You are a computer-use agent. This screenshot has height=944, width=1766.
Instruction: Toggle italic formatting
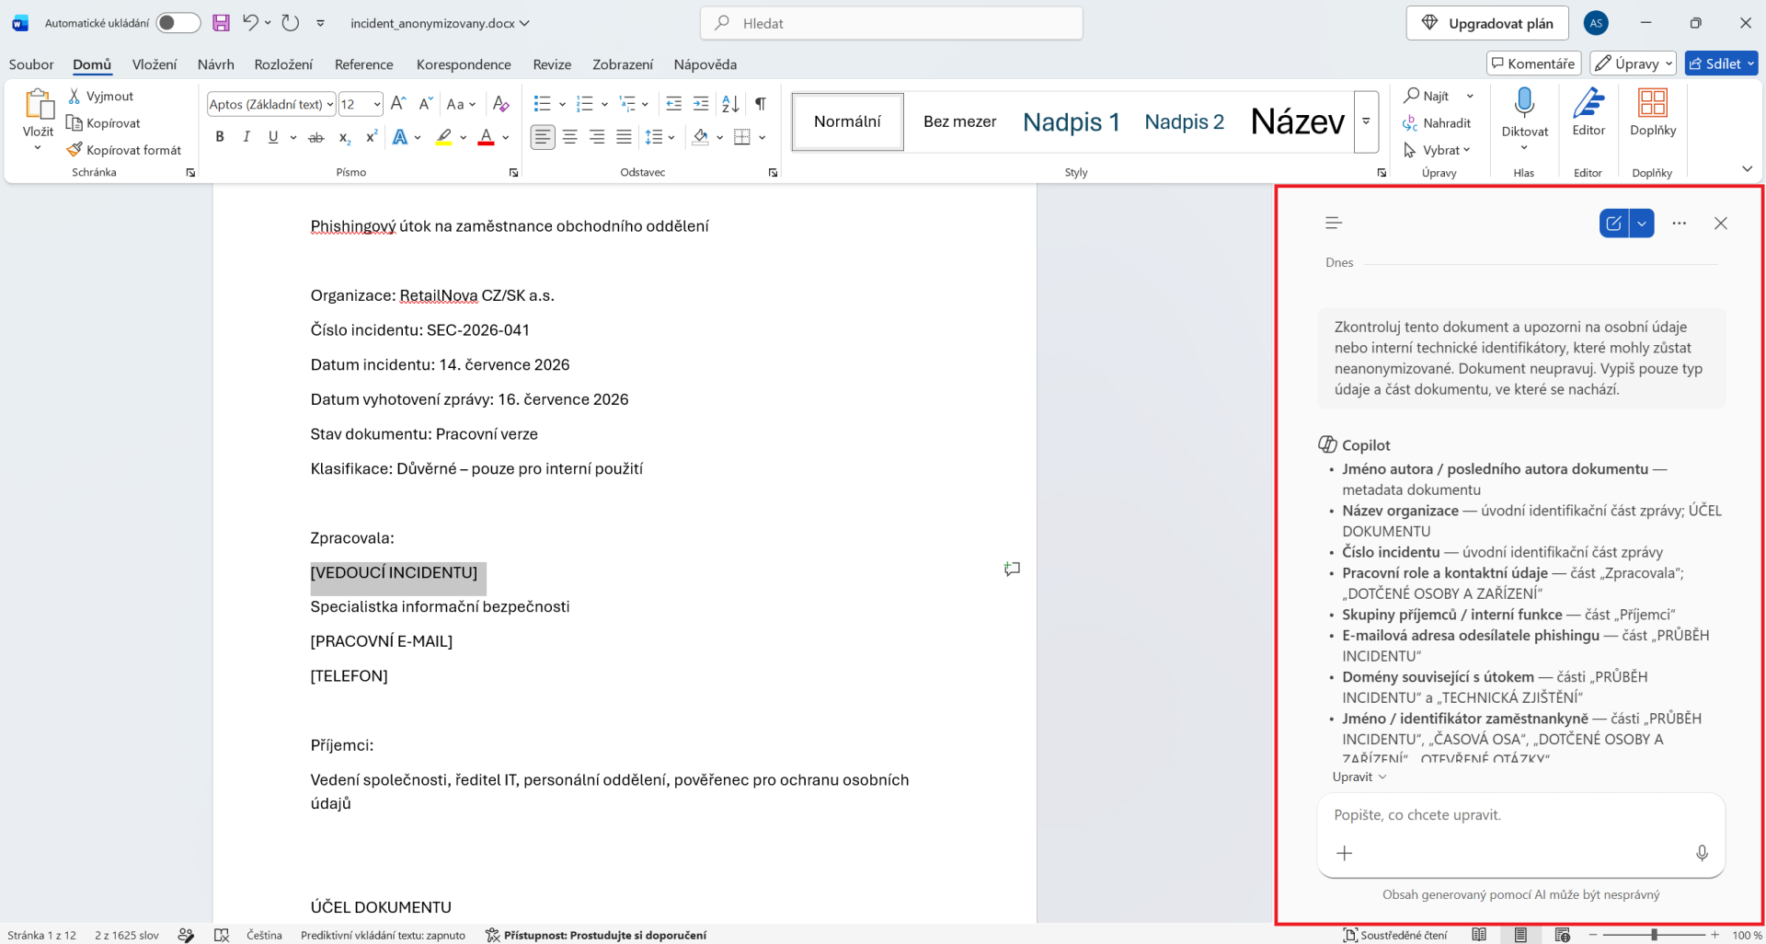(246, 137)
